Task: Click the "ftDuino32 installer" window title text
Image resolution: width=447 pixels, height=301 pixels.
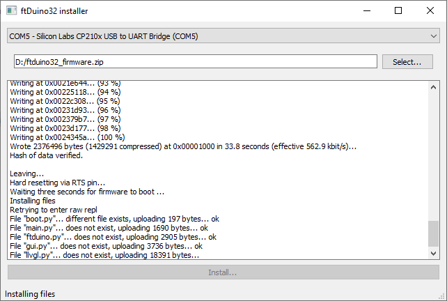Action: tap(54, 11)
